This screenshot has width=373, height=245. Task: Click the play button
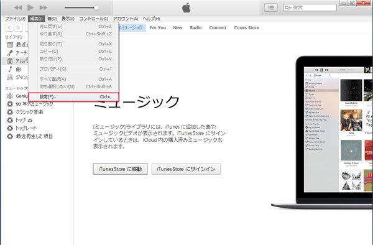click(30, 7)
